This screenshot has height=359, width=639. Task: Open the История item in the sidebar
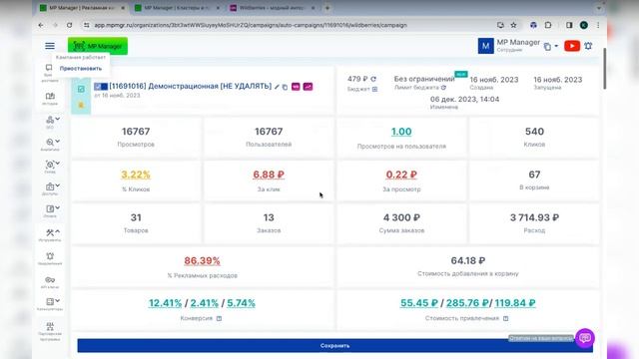pos(50,99)
